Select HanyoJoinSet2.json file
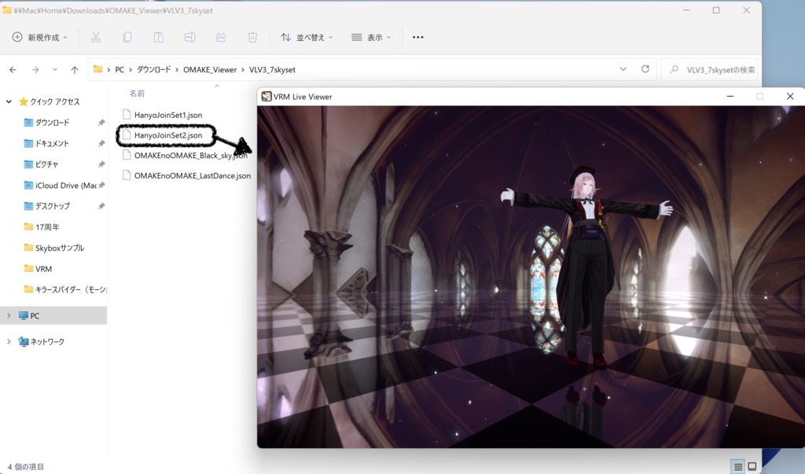Image resolution: width=805 pixels, height=474 pixels. 162,135
